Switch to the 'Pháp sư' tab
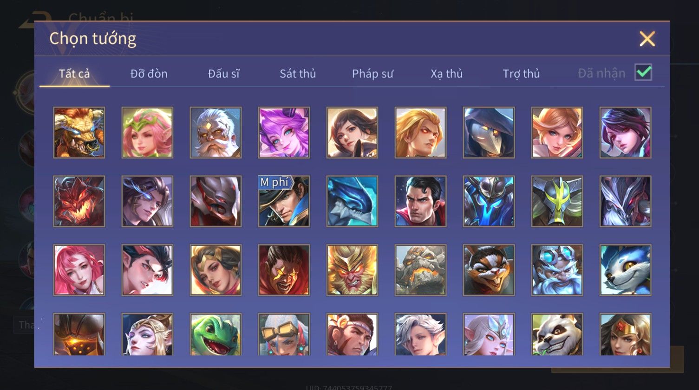 click(x=372, y=74)
